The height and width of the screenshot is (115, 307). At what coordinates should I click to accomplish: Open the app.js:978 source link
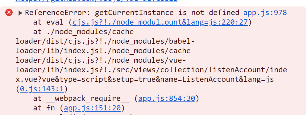tap(265, 13)
